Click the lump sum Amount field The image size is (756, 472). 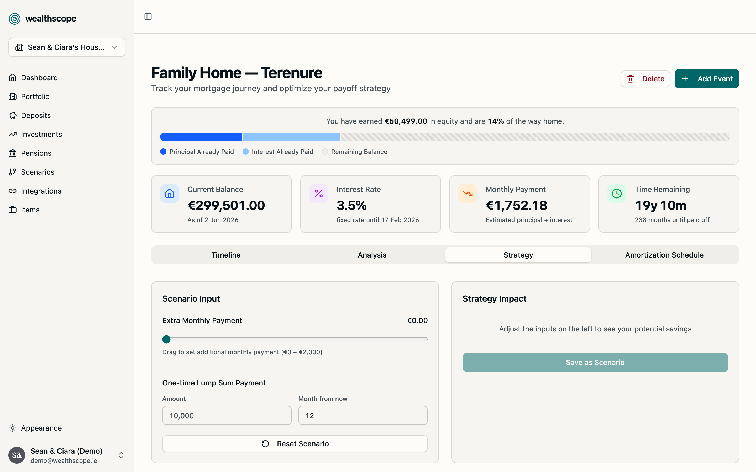(227, 416)
